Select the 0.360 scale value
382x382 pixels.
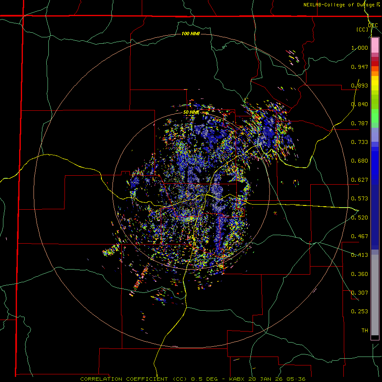(x=360, y=274)
